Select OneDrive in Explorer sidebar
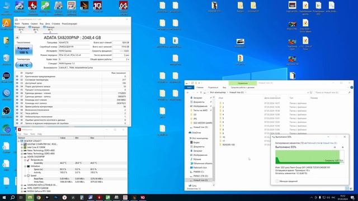 [196, 133]
